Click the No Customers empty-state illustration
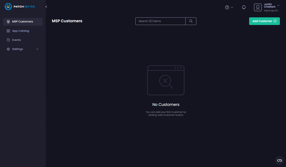This screenshot has height=167, width=286. 166,80
